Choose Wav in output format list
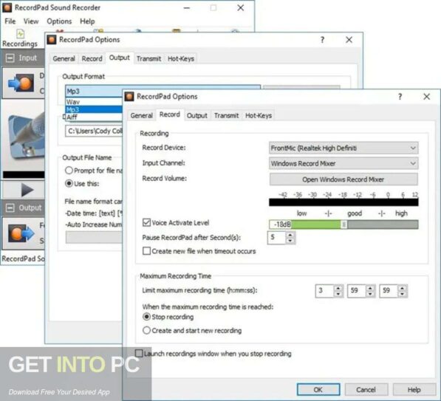Viewport: 441px width, 401px height. [x=94, y=102]
